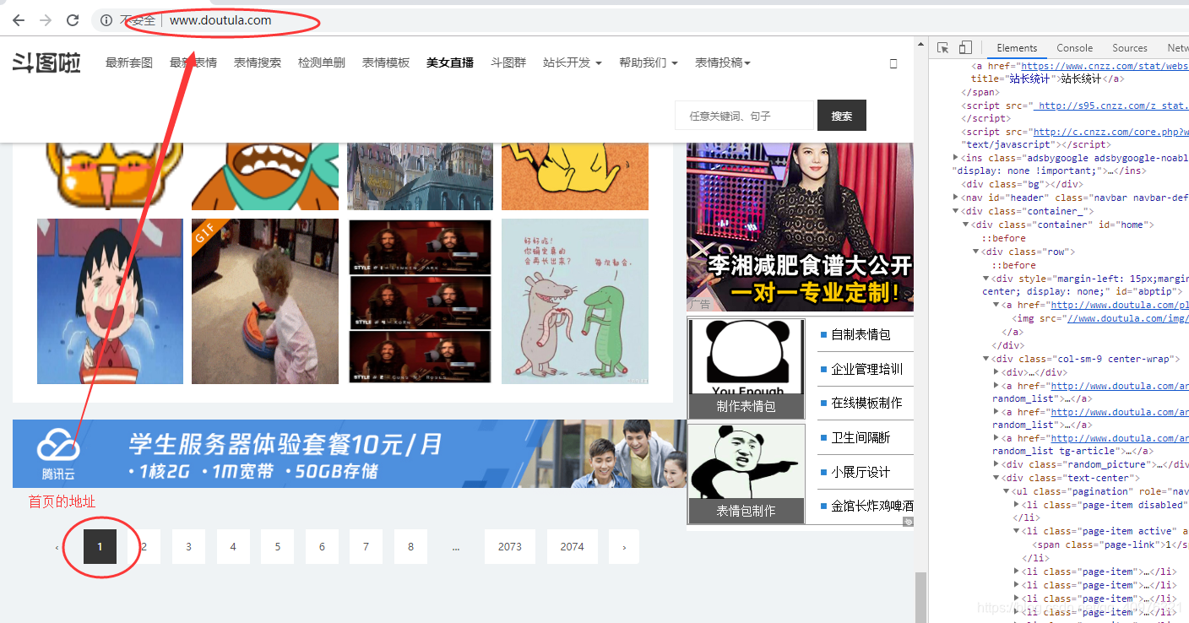Open site info via the 不安全 icon
The height and width of the screenshot is (623, 1189).
coord(106,20)
